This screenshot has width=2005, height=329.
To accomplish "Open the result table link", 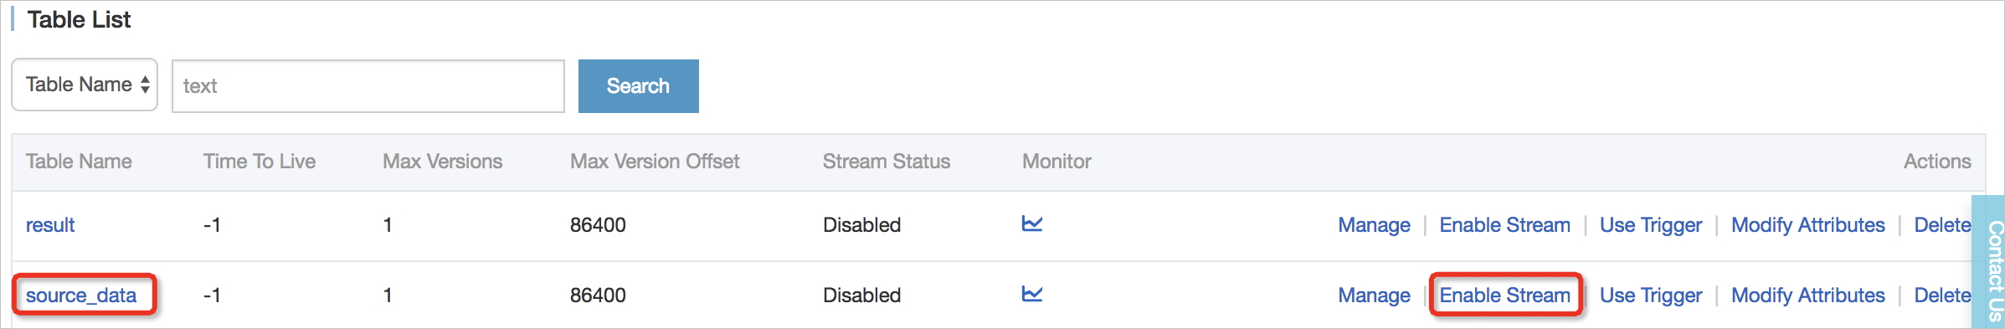I will [50, 225].
